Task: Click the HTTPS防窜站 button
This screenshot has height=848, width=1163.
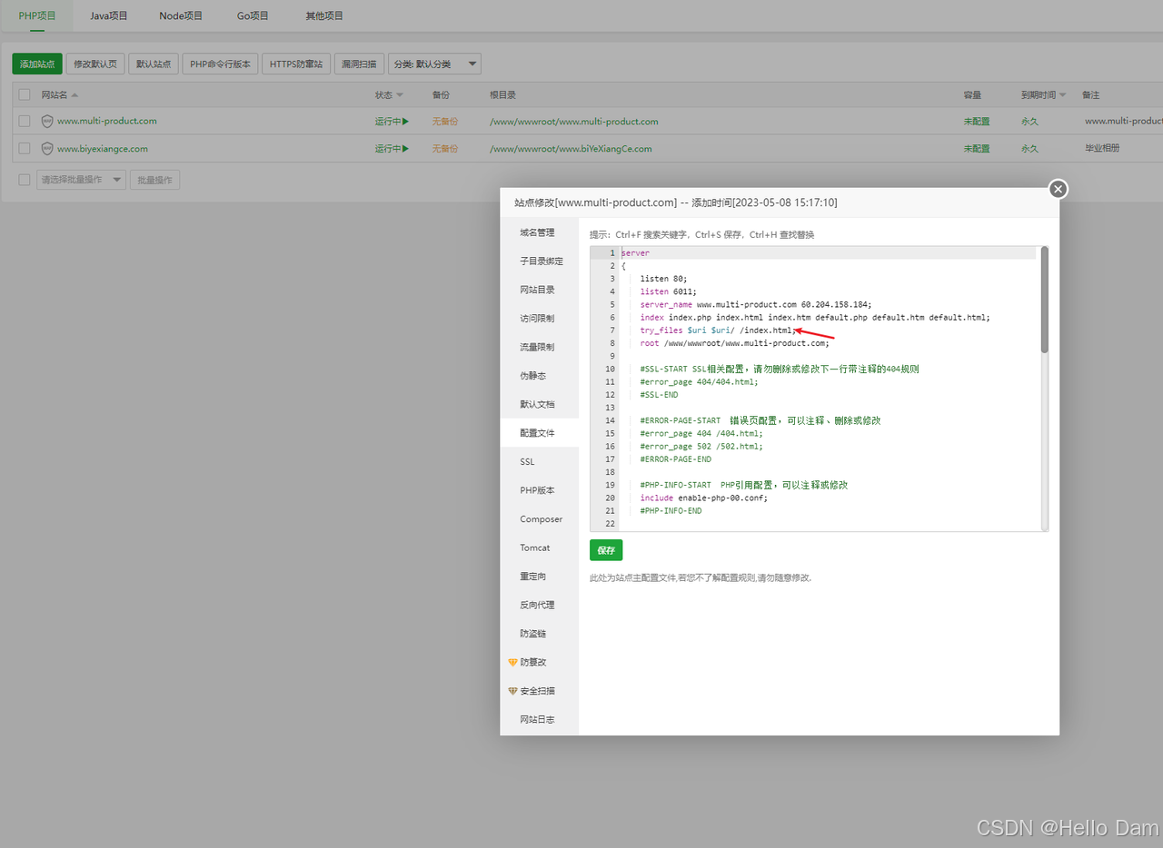Action: (296, 64)
